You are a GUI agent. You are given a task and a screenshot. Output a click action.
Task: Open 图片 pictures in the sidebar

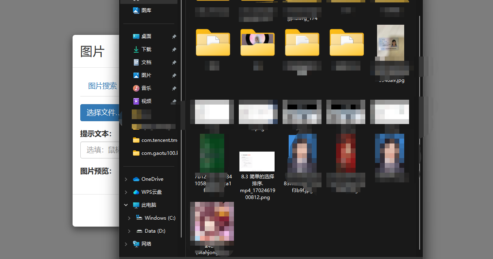click(146, 75)
